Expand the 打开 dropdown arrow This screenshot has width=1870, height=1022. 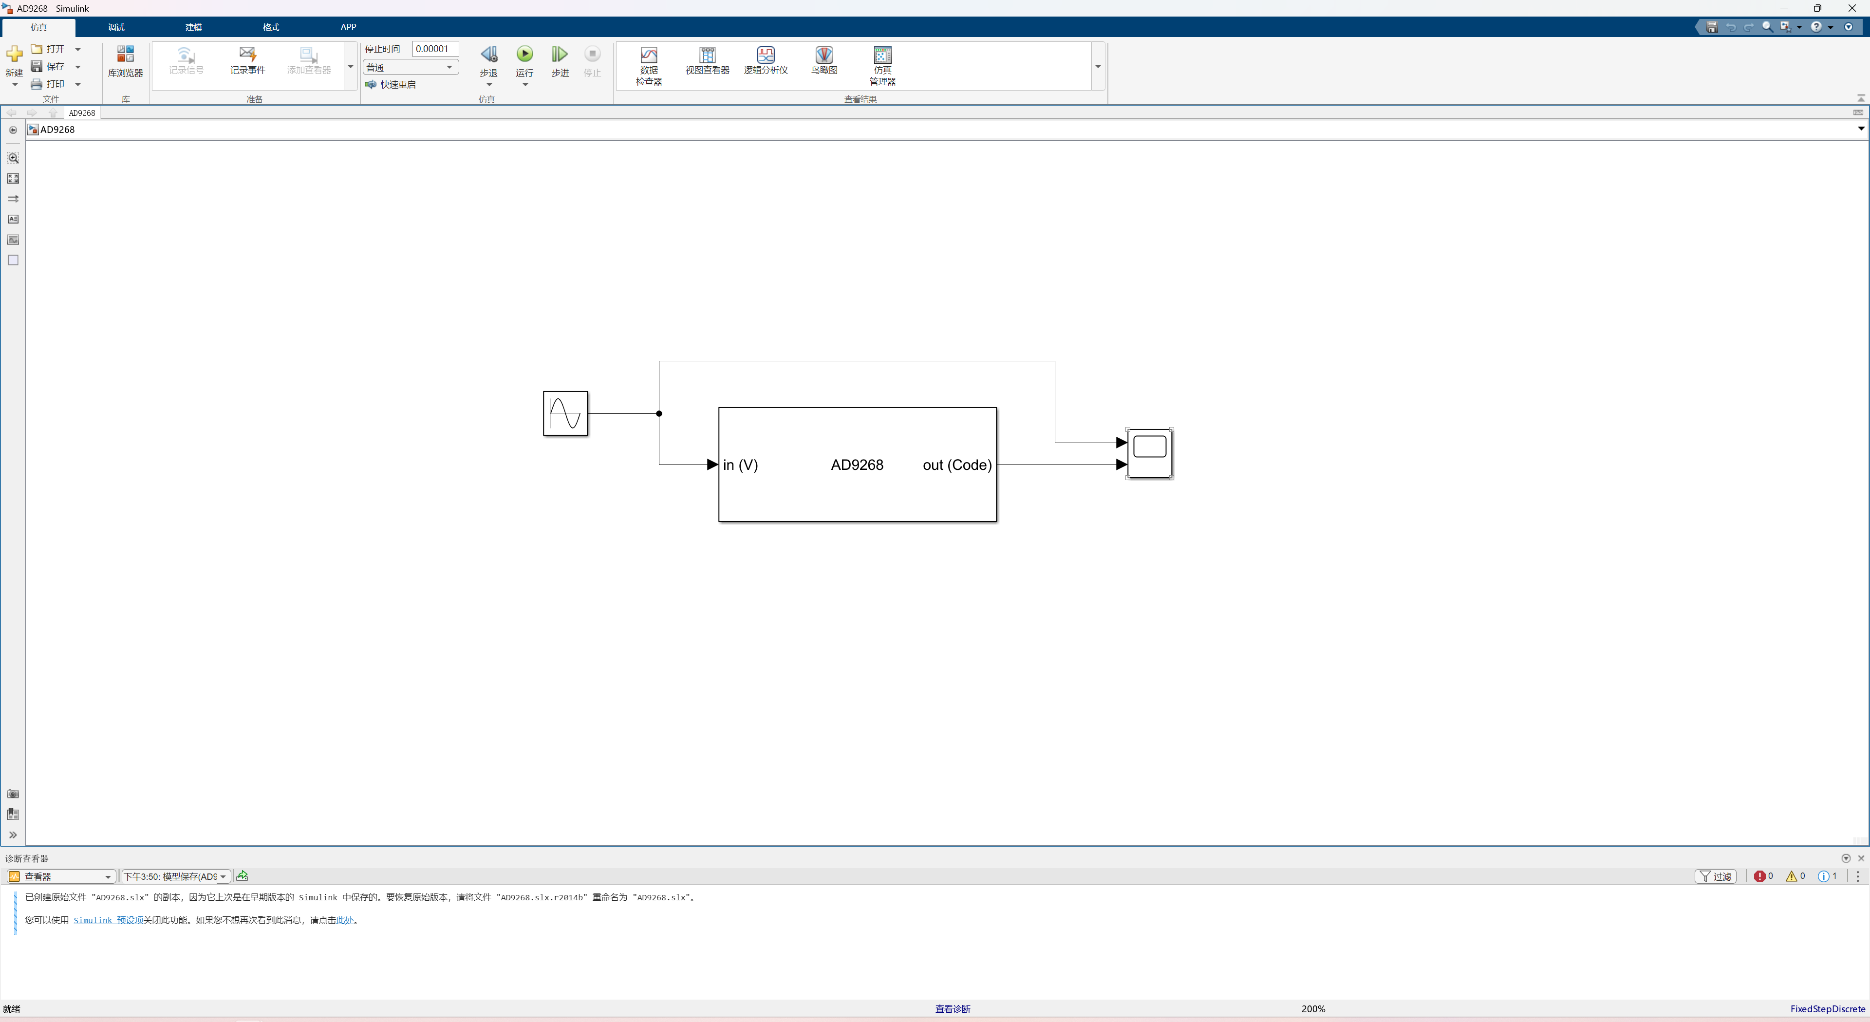78,49
